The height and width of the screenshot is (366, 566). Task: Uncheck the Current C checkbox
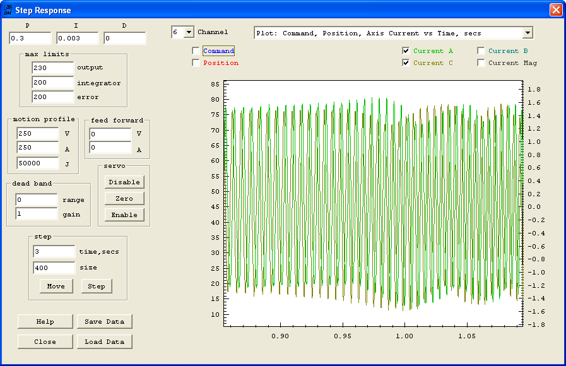coord(406,63)
